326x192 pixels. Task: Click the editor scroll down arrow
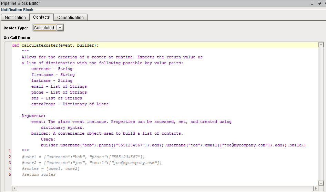321,183
